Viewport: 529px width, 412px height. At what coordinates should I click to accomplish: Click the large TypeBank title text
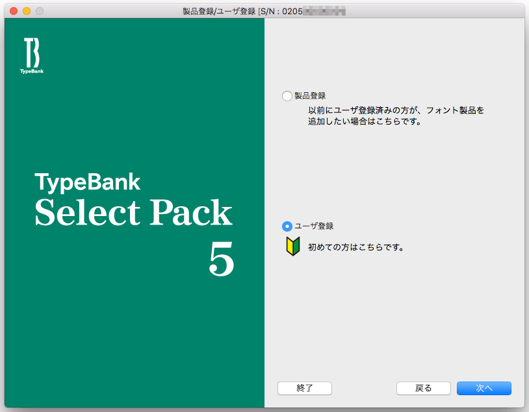coord(87,182)
